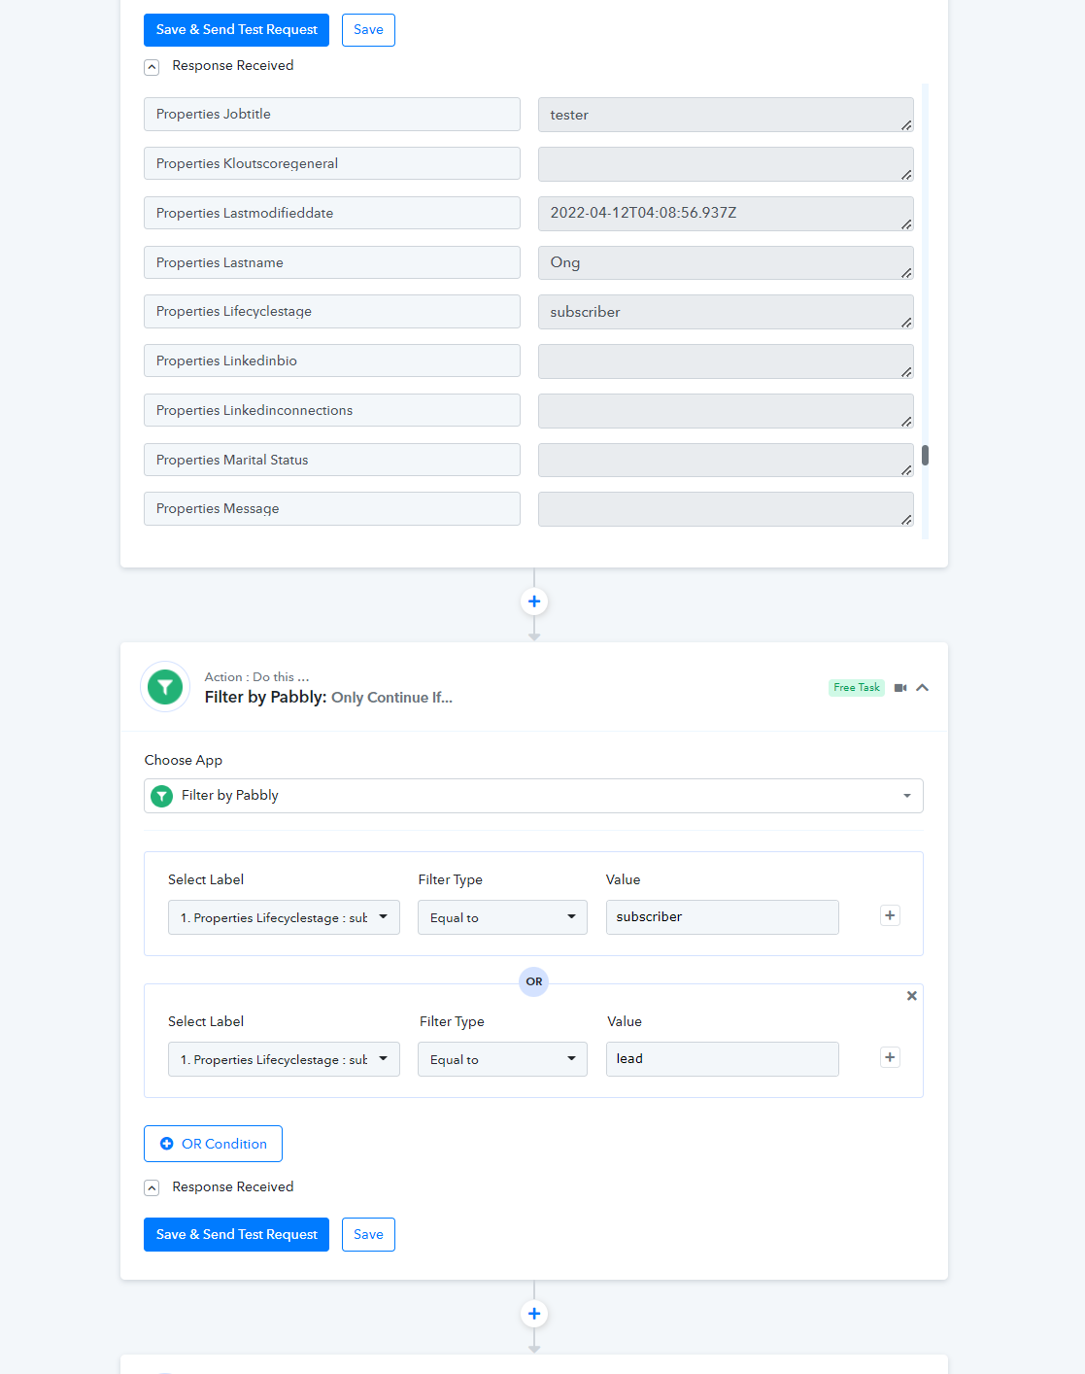Click the Filter by Pabbly step title
The width and height of the screenshot is (1085, 1374).
coord(328,698)
